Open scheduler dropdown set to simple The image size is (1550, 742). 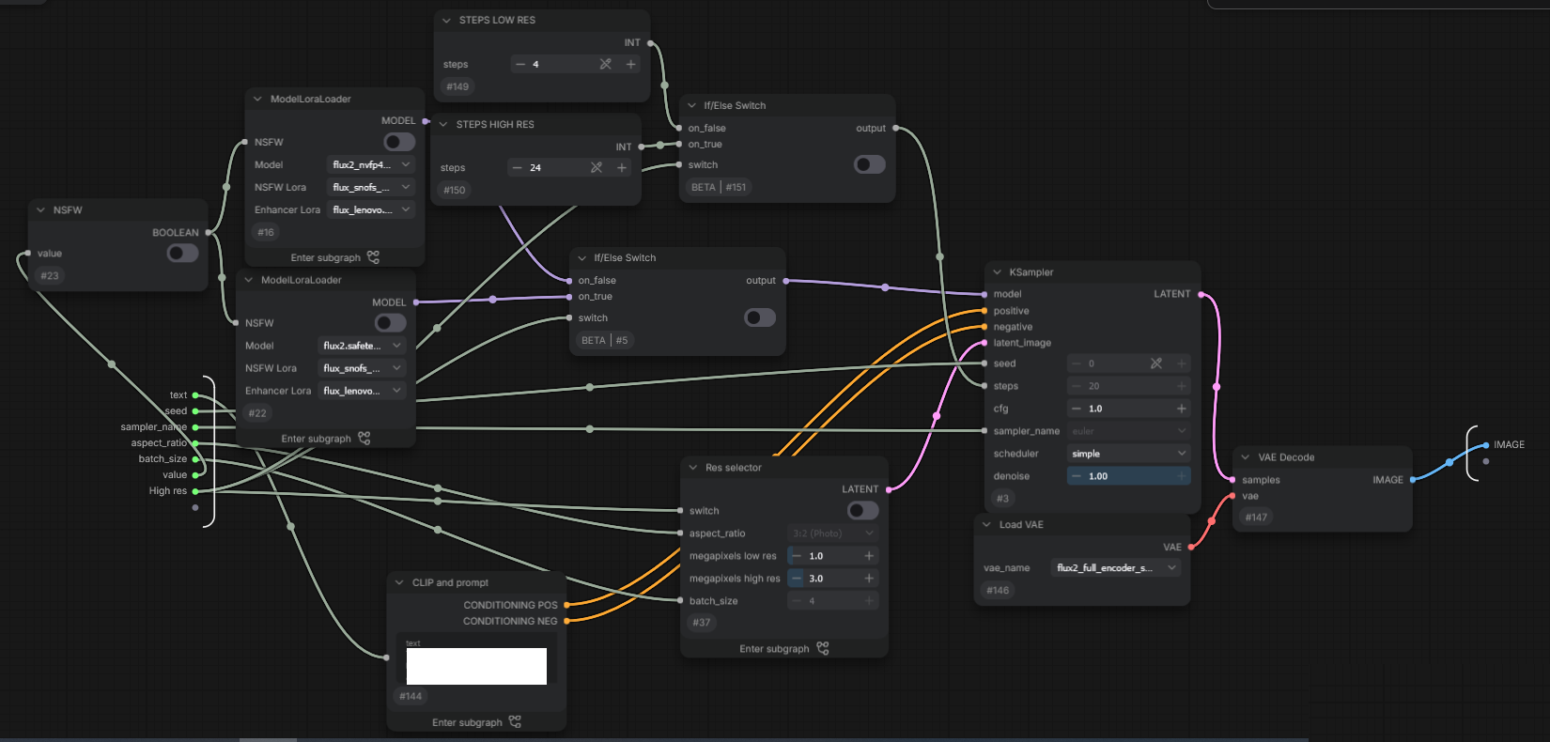(1128, 454)
